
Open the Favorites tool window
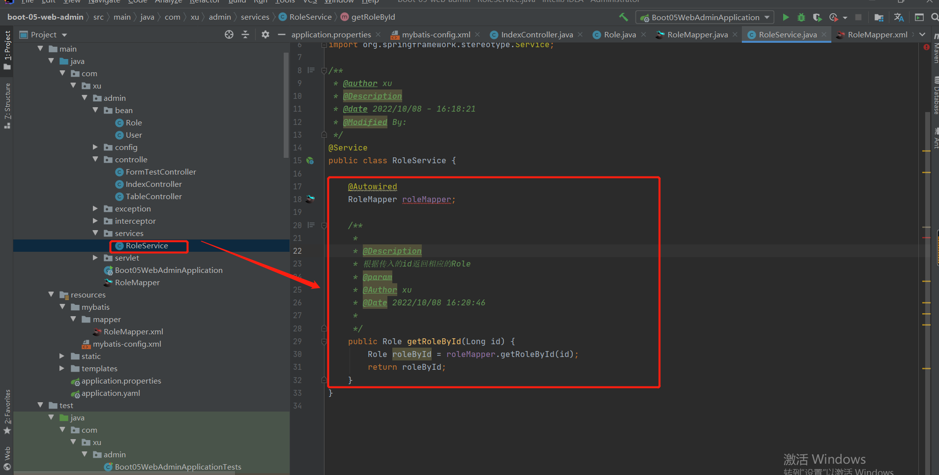point(7,412)
